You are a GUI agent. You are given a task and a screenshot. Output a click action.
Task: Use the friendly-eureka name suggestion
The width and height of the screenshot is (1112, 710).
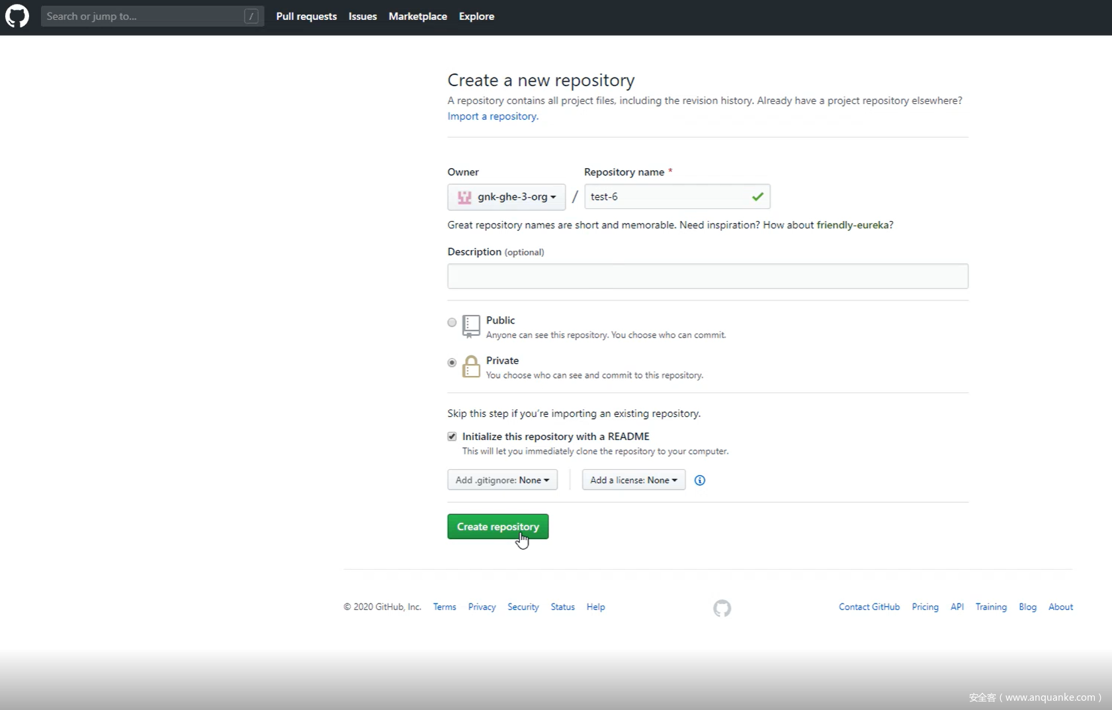[x=853, y=225]
